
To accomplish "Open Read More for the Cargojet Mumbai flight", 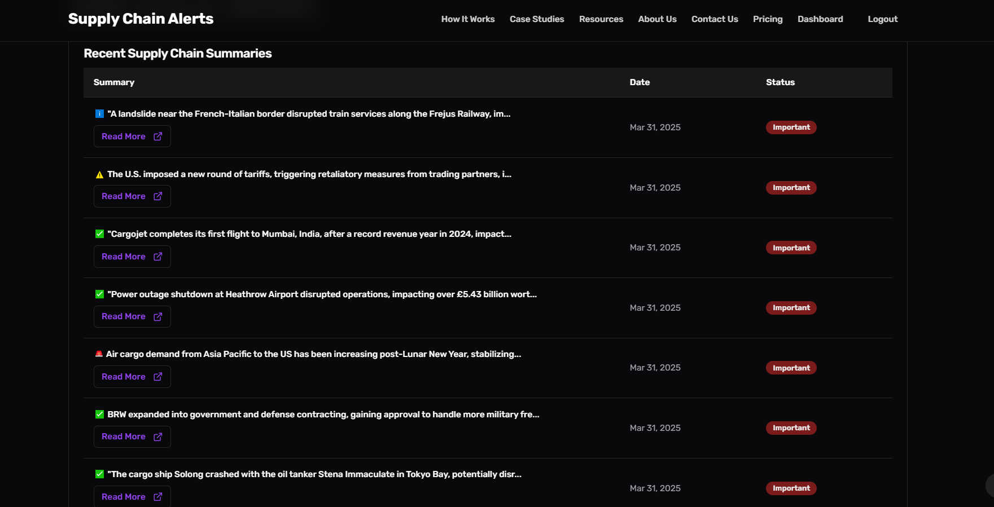I will pos(132,257).
